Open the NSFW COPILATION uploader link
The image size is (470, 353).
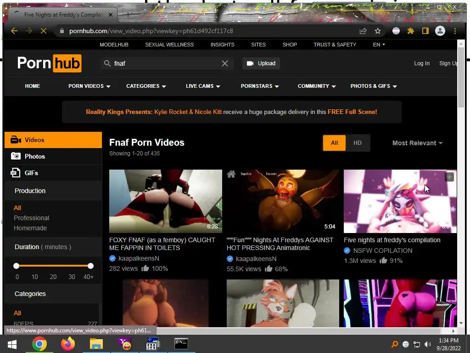coord(382,251)
